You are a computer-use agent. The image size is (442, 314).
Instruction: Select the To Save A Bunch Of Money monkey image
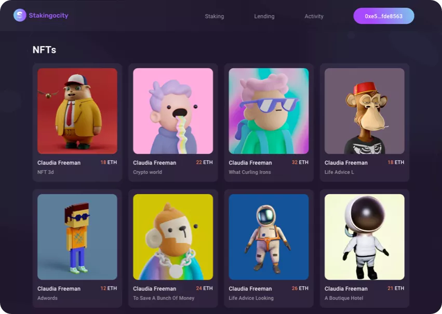point(173,237)
